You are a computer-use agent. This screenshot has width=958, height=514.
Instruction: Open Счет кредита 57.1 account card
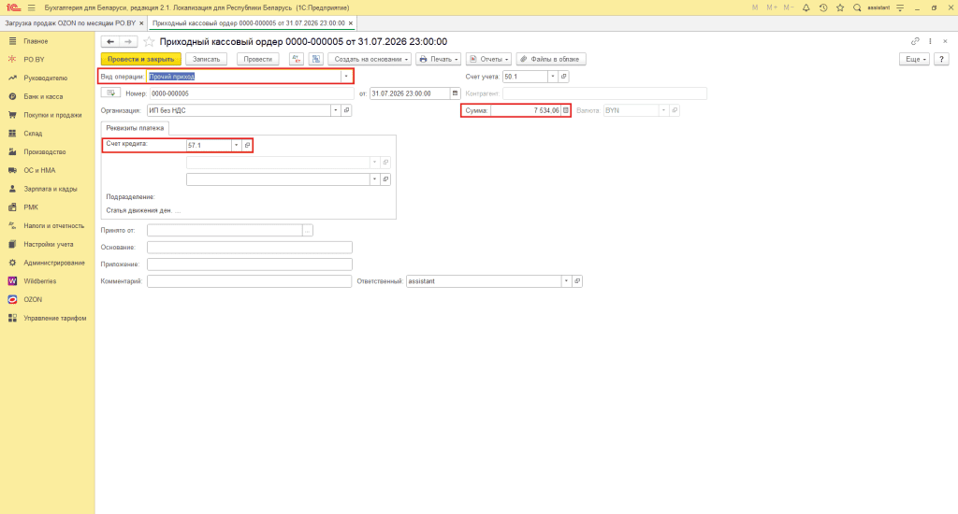pos(247,145)
